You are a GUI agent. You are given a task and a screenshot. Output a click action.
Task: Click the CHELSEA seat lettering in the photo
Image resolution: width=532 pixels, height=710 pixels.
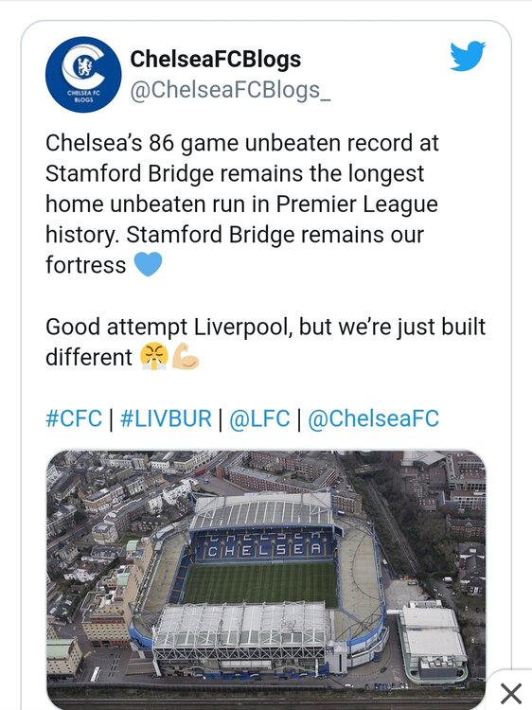point(264,550)
